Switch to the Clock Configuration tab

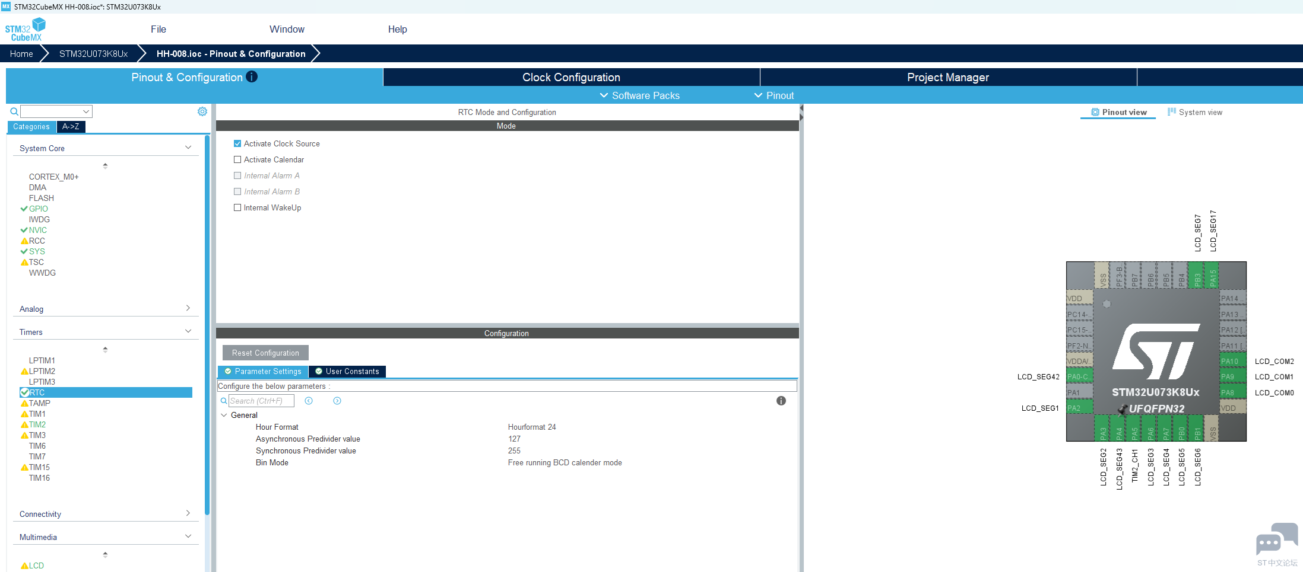pyautogui.click(x=571, y=77)
